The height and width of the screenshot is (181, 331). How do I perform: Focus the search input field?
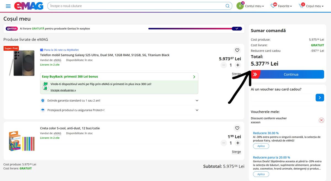click(137, 6)
